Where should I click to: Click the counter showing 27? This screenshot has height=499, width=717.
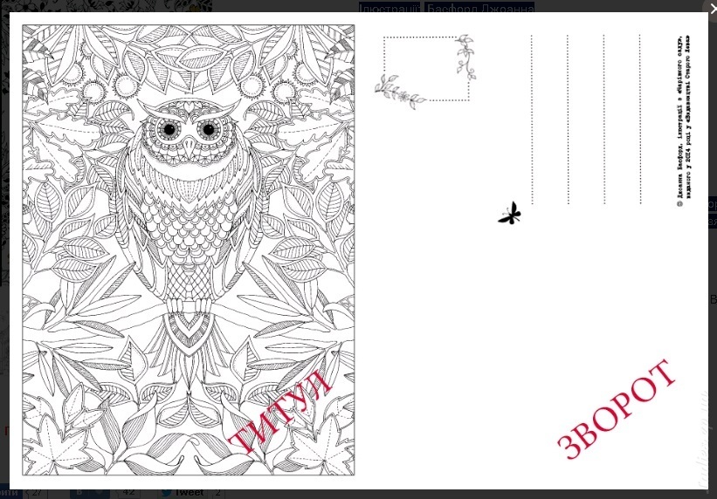tap(36, 494)
